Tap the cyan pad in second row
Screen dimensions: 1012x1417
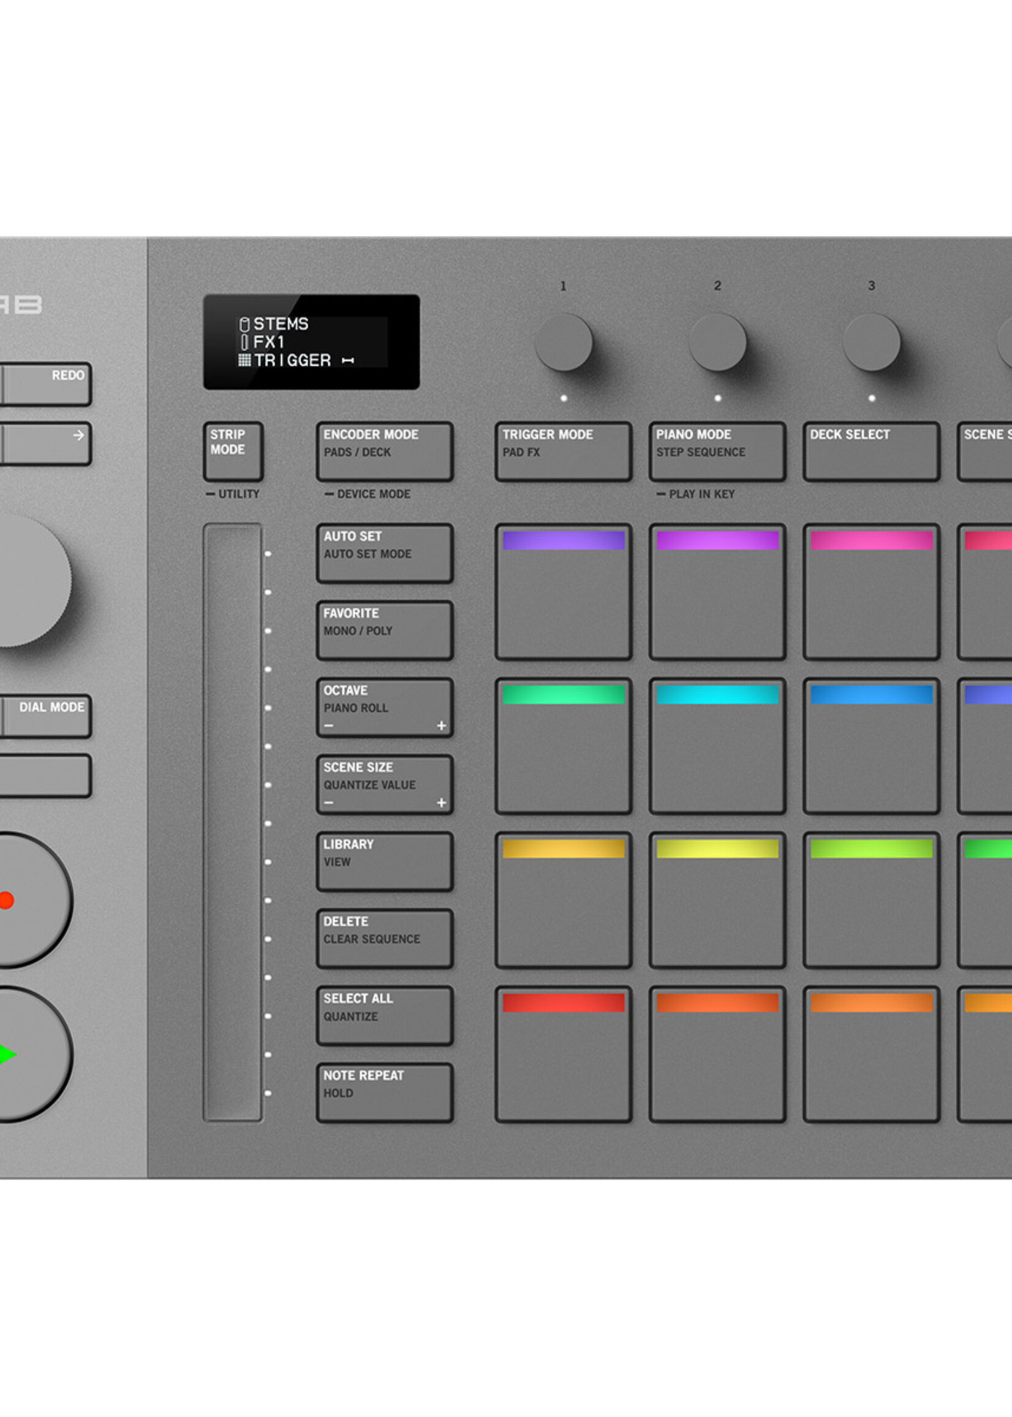717,746
